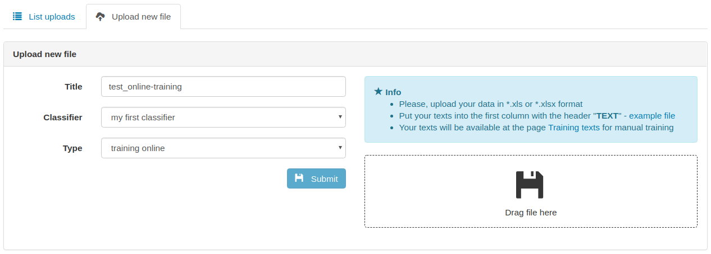Follow the Training texts link
This screenshot has width=711, height=254.
(574, 128)
